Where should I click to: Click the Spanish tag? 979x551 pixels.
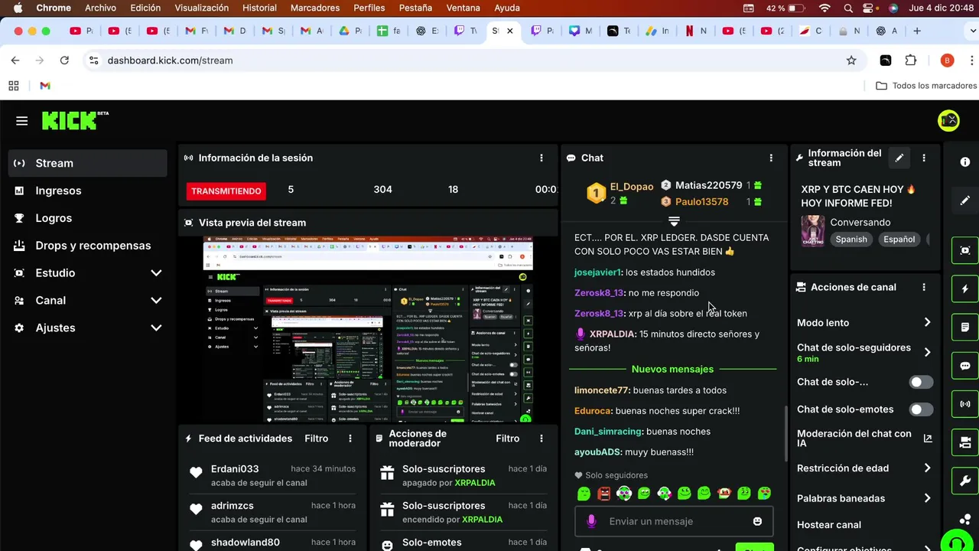[851, 240]
